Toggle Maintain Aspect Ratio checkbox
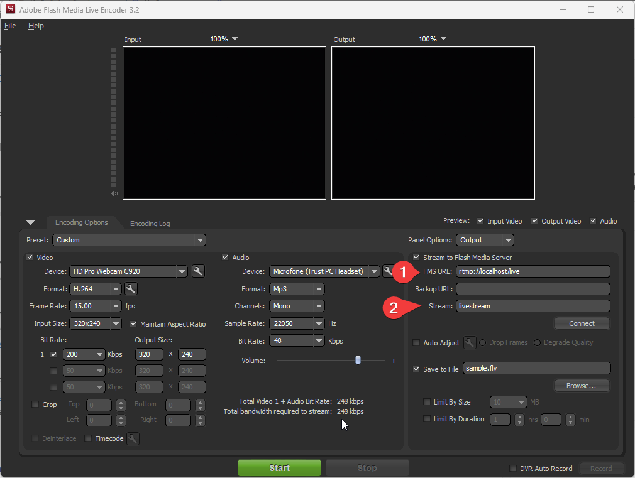 pyautogui.click(x=134, y=324)
